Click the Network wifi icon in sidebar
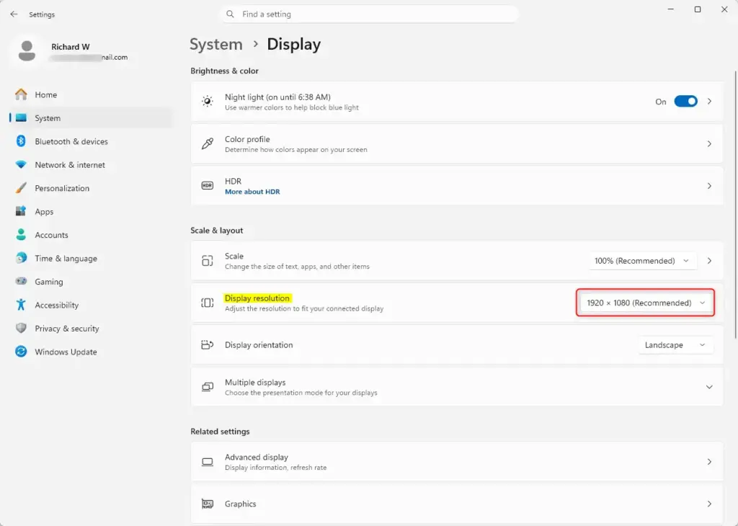 click(21, 165)
